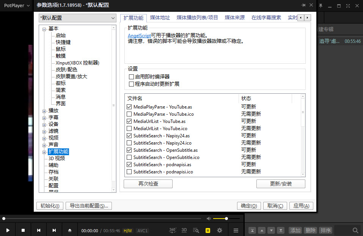363x236 pixels.
Task: Switch to the 媒体地址 tab
Action: pos(160,17)
